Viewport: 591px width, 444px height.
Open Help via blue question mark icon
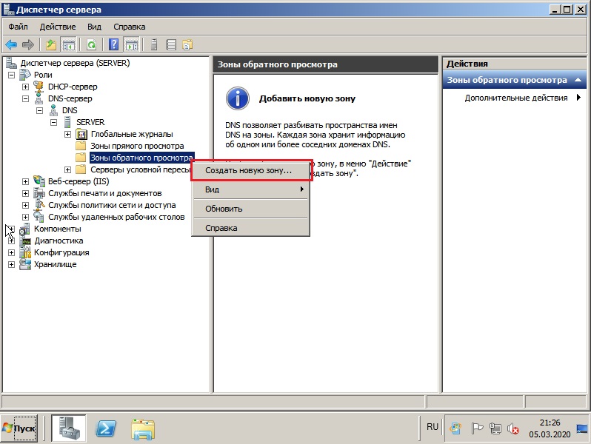114,45
